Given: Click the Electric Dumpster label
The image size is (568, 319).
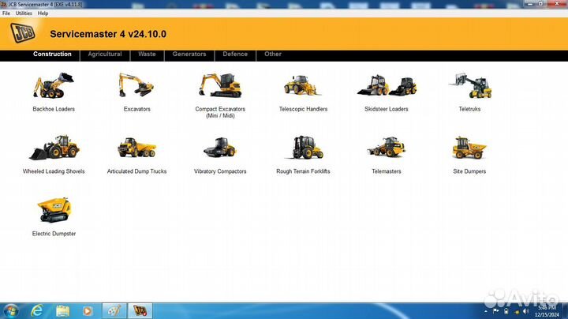Looking at the screenshot, I should pos(54,234).
